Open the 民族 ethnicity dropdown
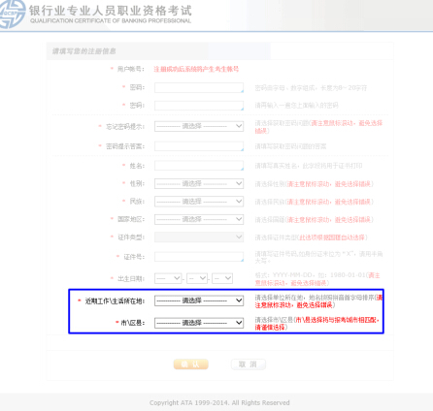 pyautogui.click(x=199, y=202)
